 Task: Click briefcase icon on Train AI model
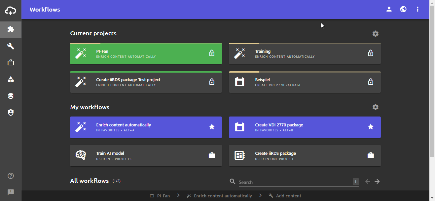point(212,155)
